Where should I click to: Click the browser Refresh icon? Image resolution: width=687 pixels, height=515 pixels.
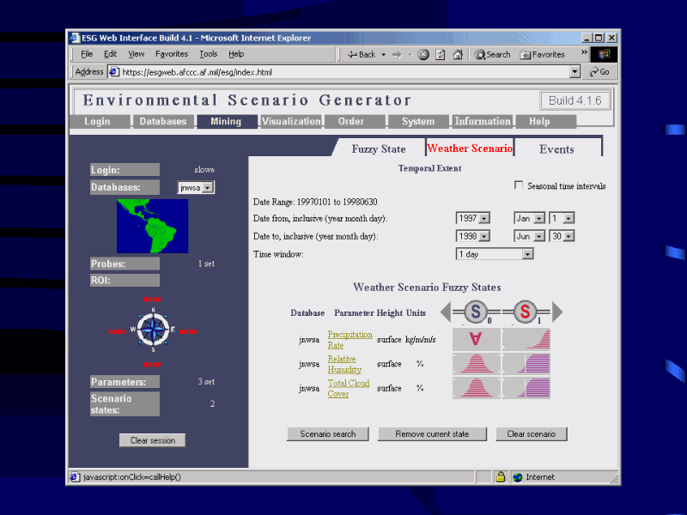tap(440, 54)
